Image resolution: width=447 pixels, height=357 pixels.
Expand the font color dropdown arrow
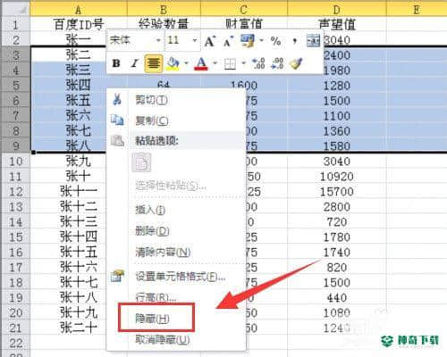[x=215, y=63]
